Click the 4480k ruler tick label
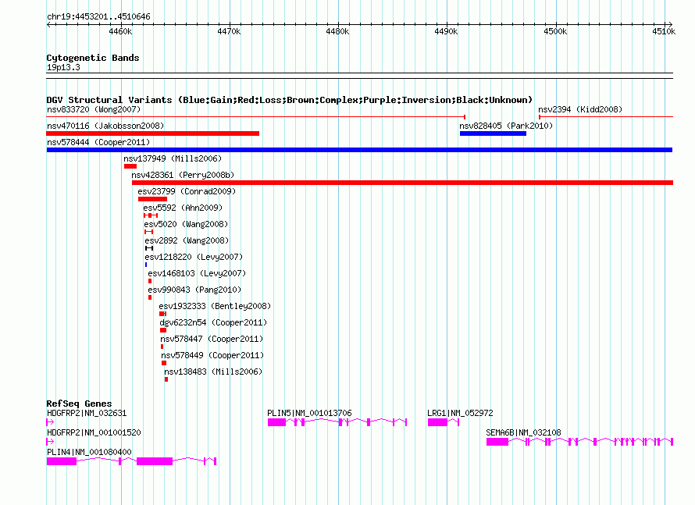The height and width of the screenshot is (505, 695). point(337,31)
